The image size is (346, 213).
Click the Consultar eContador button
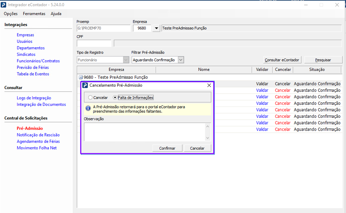point(282,60)
